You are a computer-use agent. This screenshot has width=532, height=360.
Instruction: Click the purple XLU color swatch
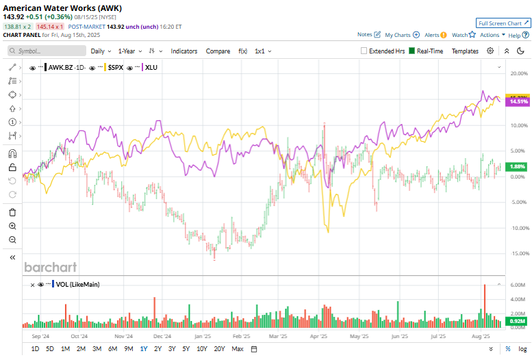click(142, 67)
